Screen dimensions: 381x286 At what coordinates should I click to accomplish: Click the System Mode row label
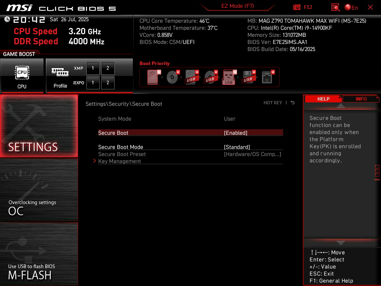point(115,119)
